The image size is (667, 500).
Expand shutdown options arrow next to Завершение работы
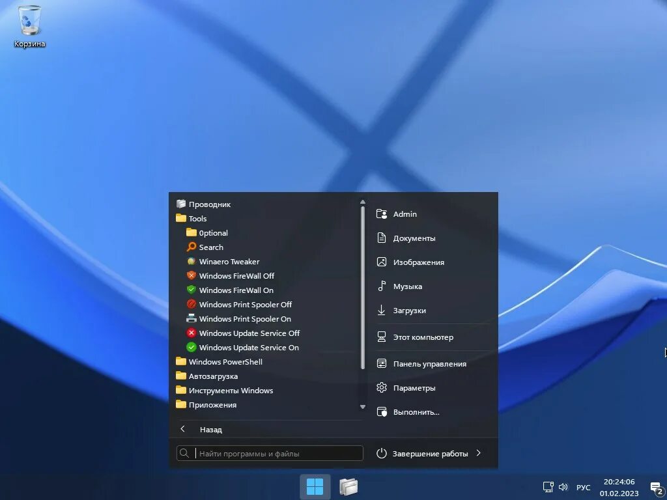tap(479, 453)
